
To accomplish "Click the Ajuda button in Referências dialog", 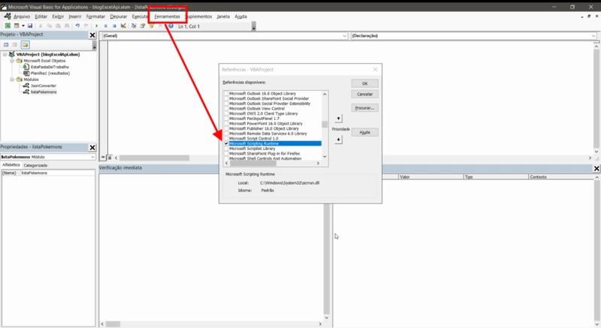I will (365, 132).
